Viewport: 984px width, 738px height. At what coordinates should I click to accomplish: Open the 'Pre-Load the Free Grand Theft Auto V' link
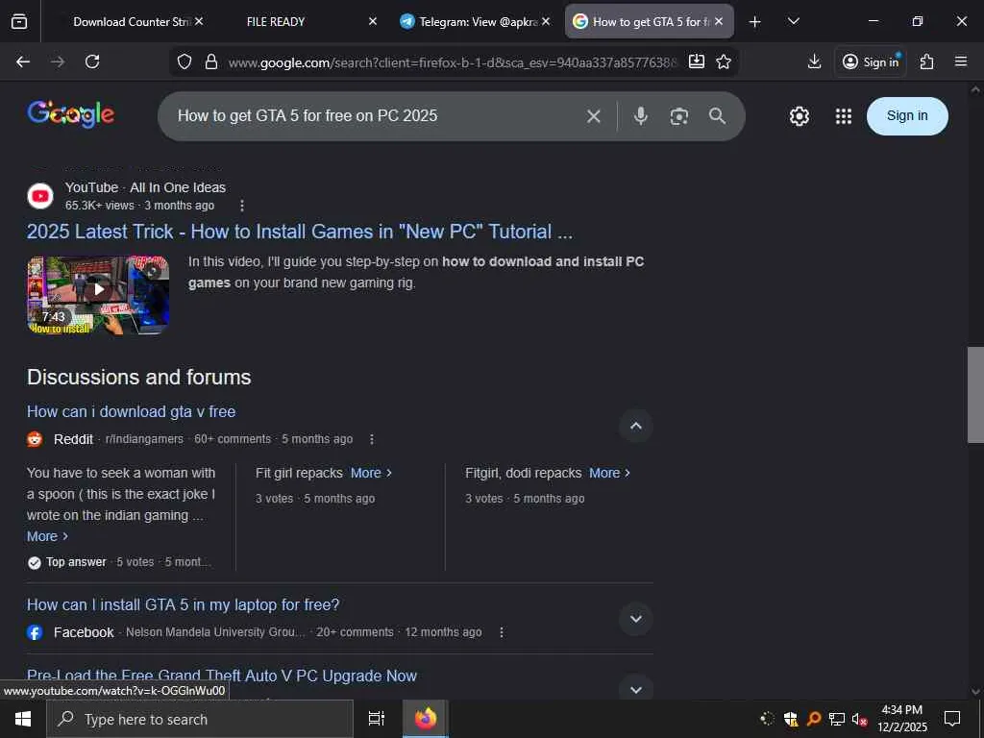(x=222, y=676)
